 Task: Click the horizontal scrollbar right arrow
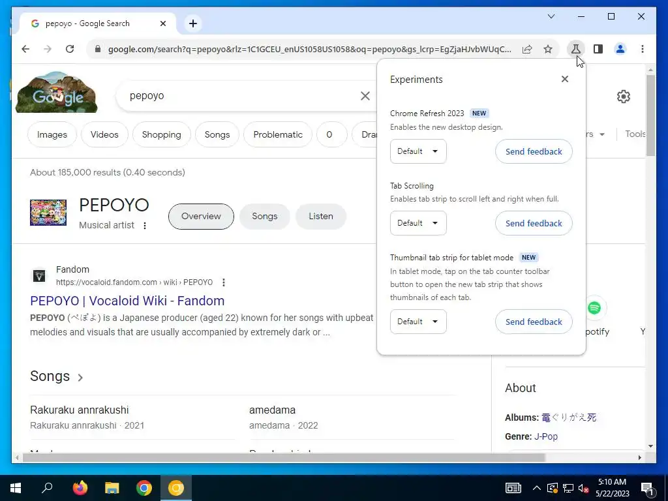click(x=639, y=457)
